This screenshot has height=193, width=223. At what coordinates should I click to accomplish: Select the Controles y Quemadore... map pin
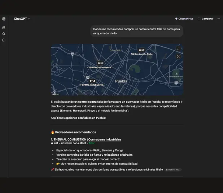[101, 63]
